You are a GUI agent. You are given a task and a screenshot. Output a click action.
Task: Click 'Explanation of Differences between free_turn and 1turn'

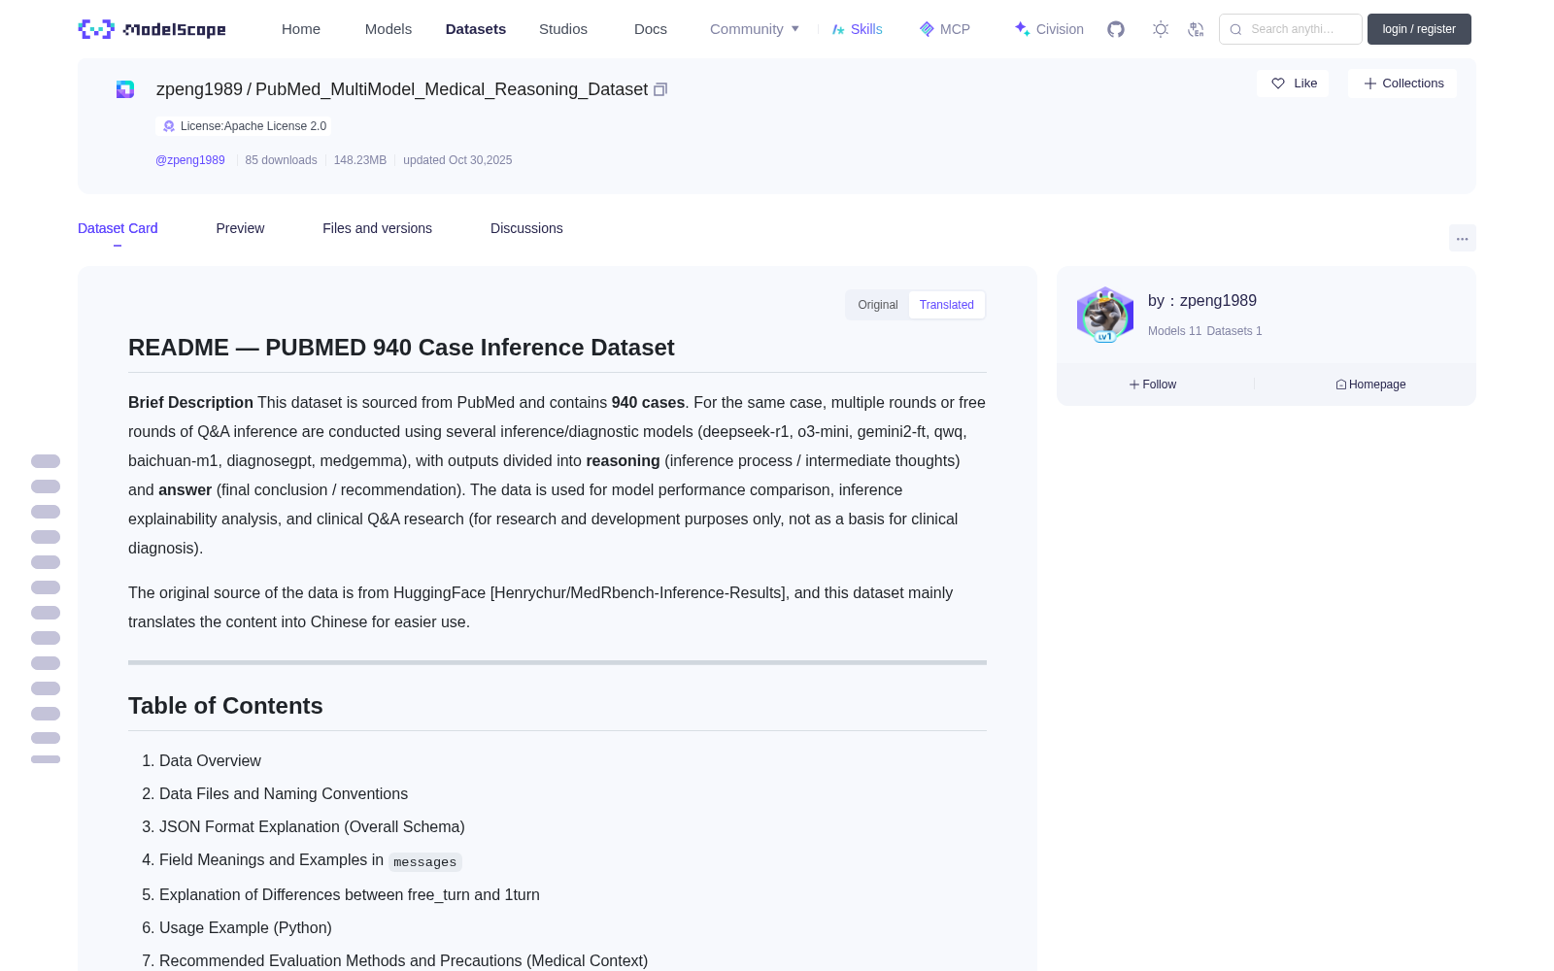350,895
